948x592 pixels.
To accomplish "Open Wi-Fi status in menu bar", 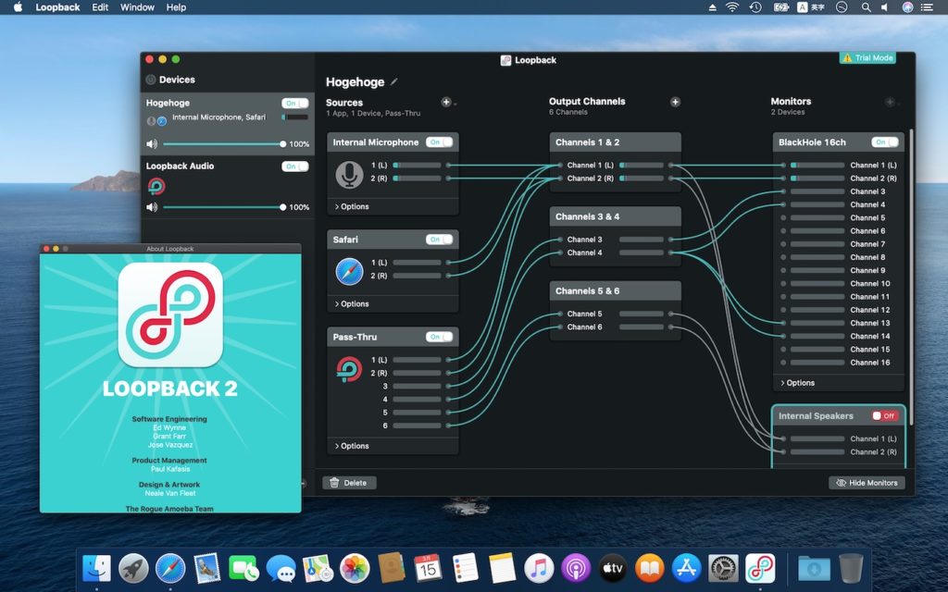I will pos(732,7).
